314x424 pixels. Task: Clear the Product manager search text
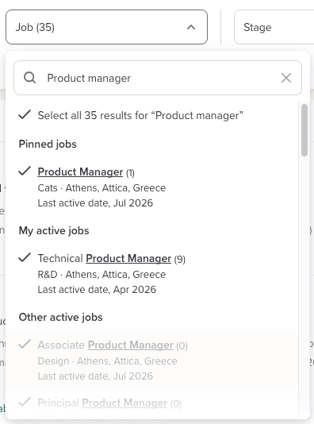pyautogui.click(x=286, y=78)
